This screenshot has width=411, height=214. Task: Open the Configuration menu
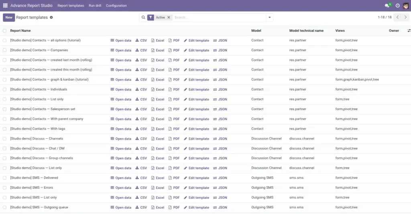click(x=116, y=6)
